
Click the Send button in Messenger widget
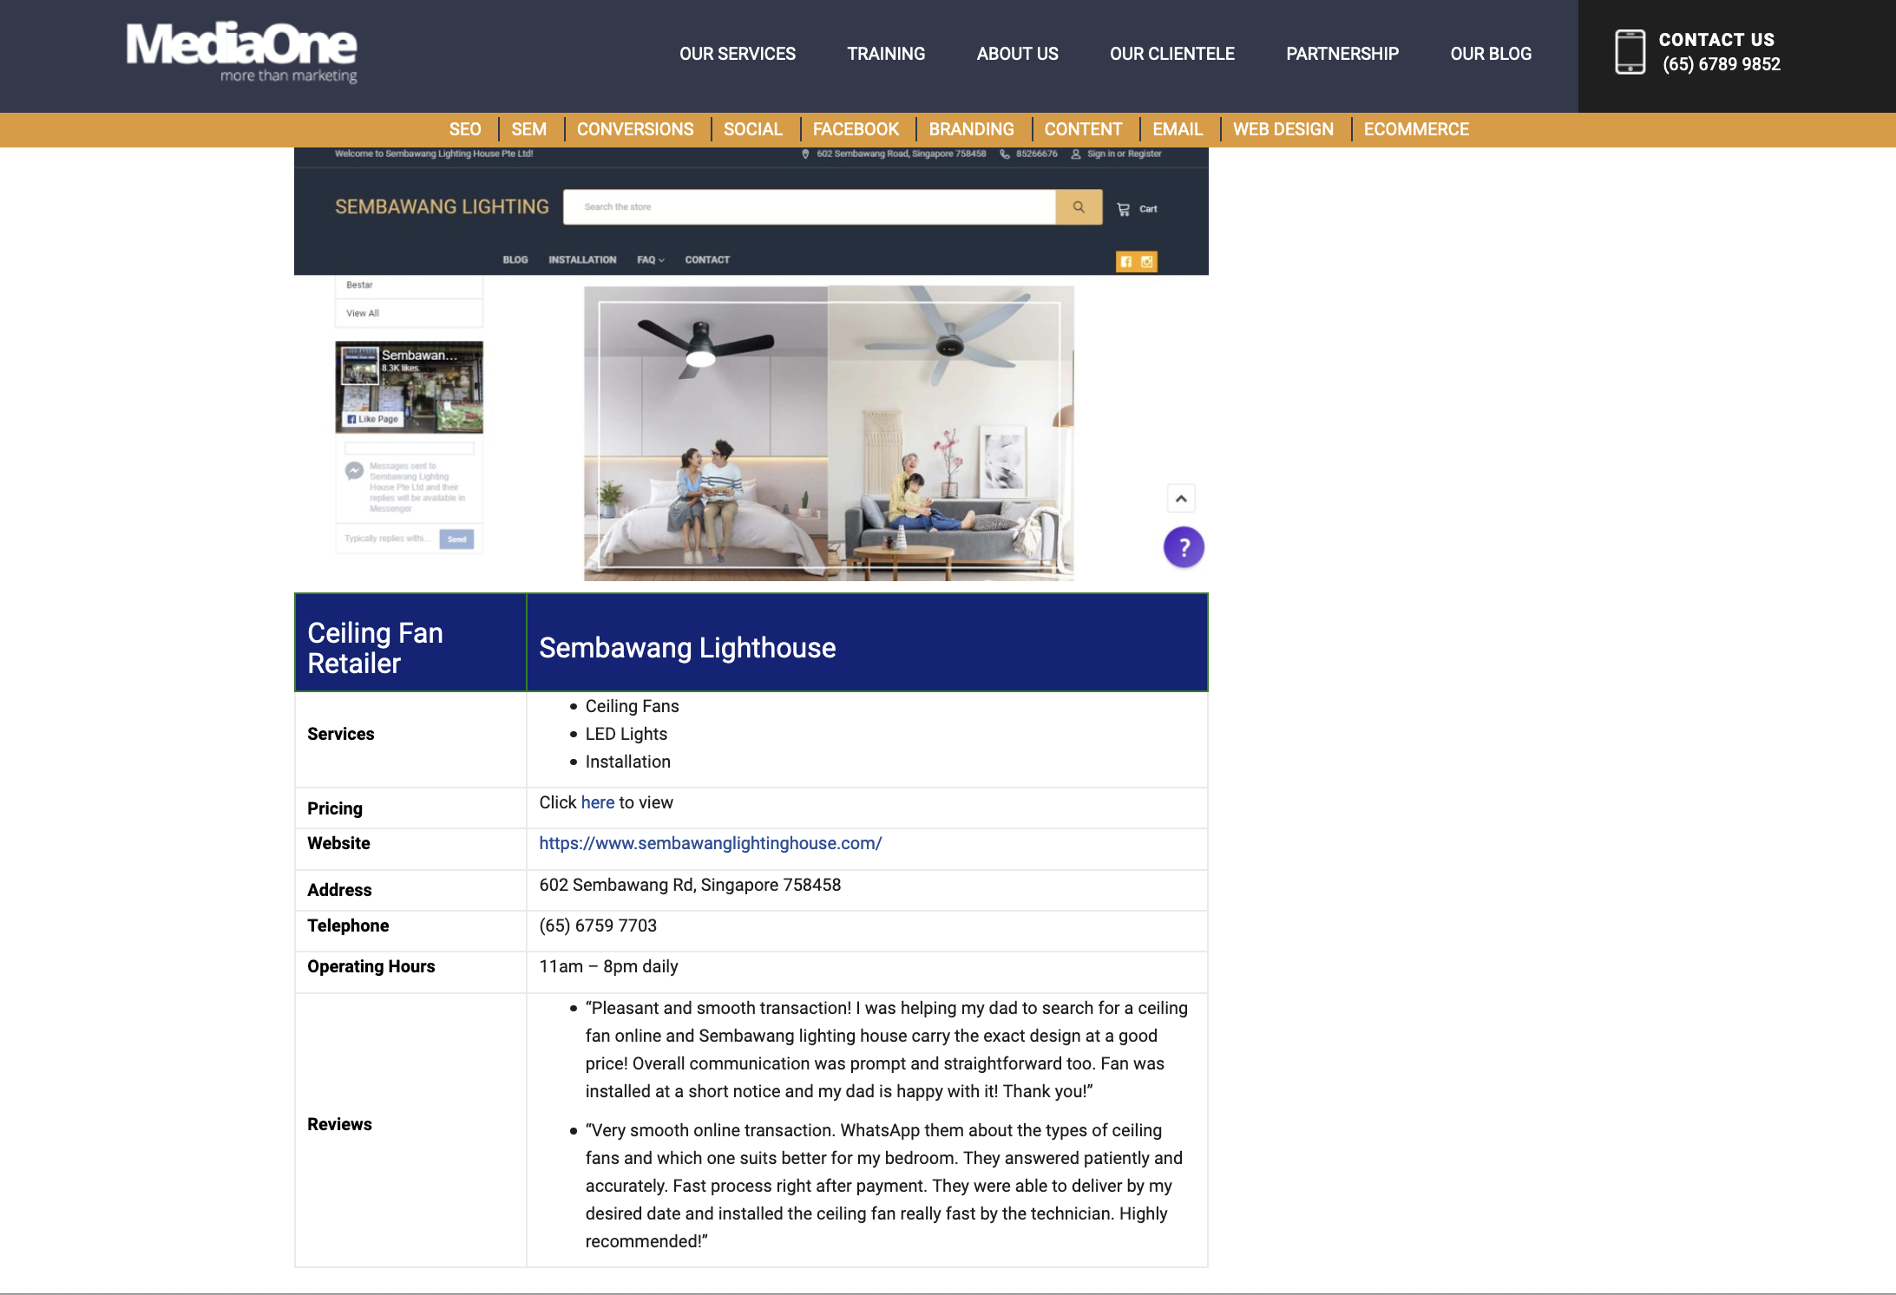click(x=456, y=540)
